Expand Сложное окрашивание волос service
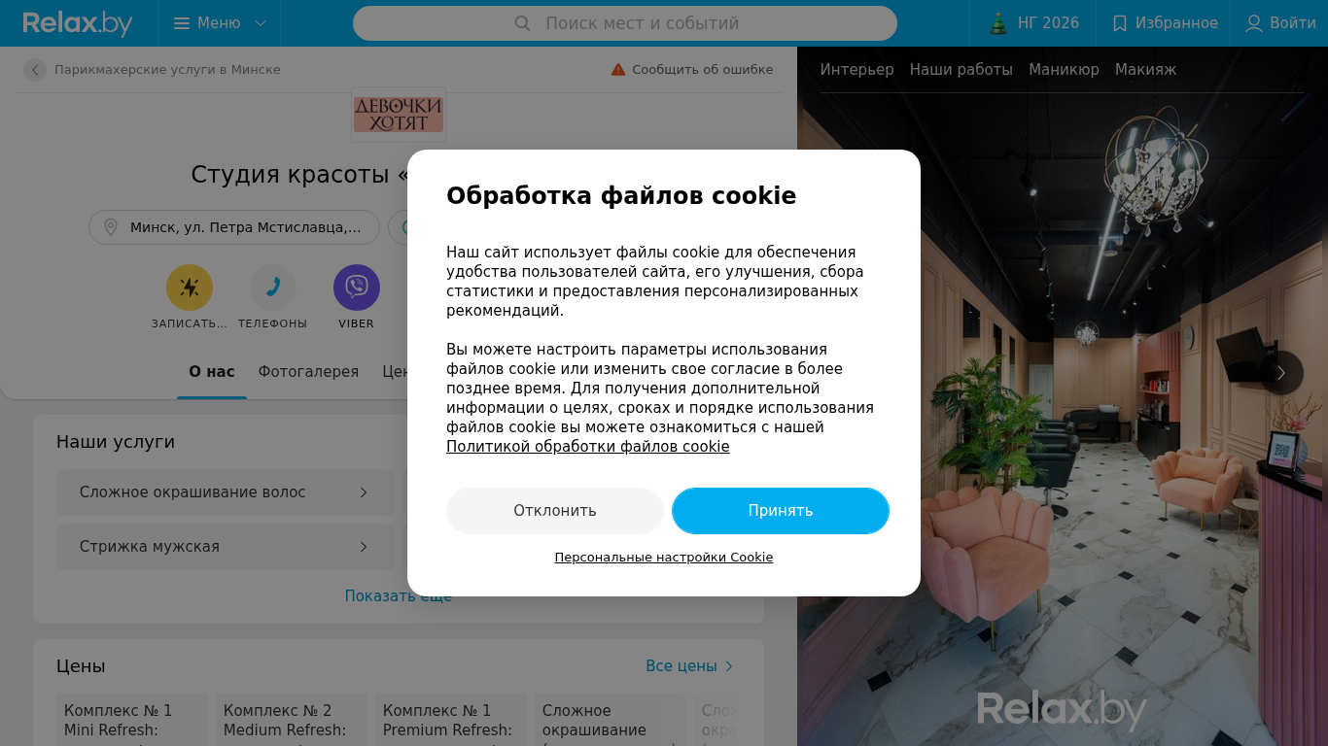Viewport: 1328px width, 746px height. pyautogui.click(x=226, y=492)
